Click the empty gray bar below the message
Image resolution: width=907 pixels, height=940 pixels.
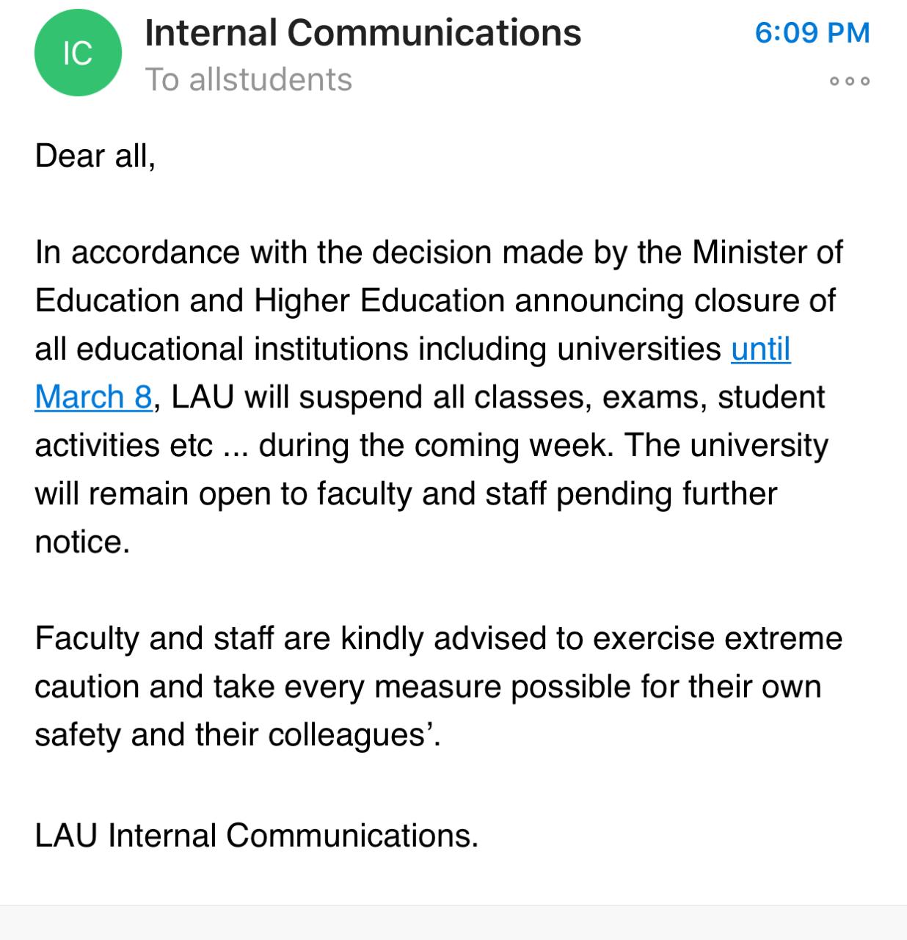tap(453, 923)
